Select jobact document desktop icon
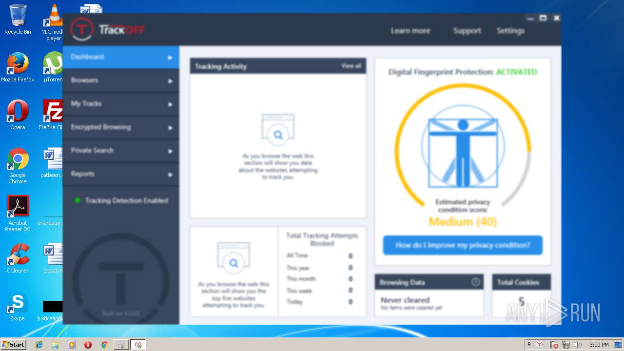Screen dimensions: 624x351 tap(53, 258)
